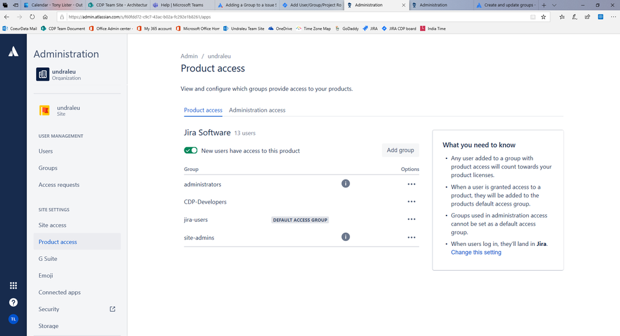Go to undraleu breadcrumb link
Viewport: 620px width, 336px height.
click(219, 56)
